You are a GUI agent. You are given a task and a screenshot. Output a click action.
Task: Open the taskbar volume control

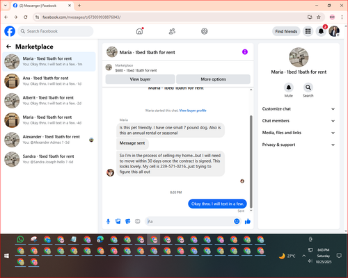click(x=310, y=261)
